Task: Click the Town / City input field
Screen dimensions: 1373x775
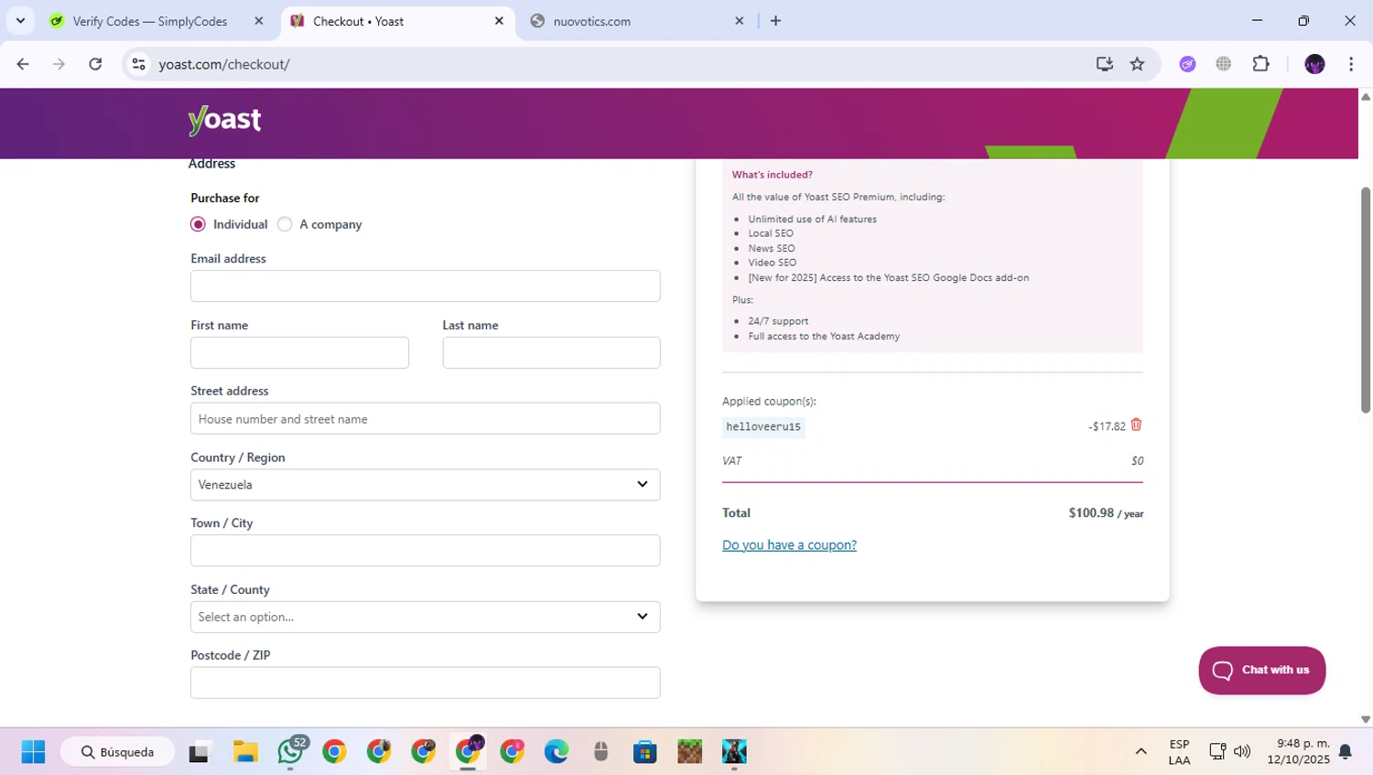Action: [x=425, y=551]
